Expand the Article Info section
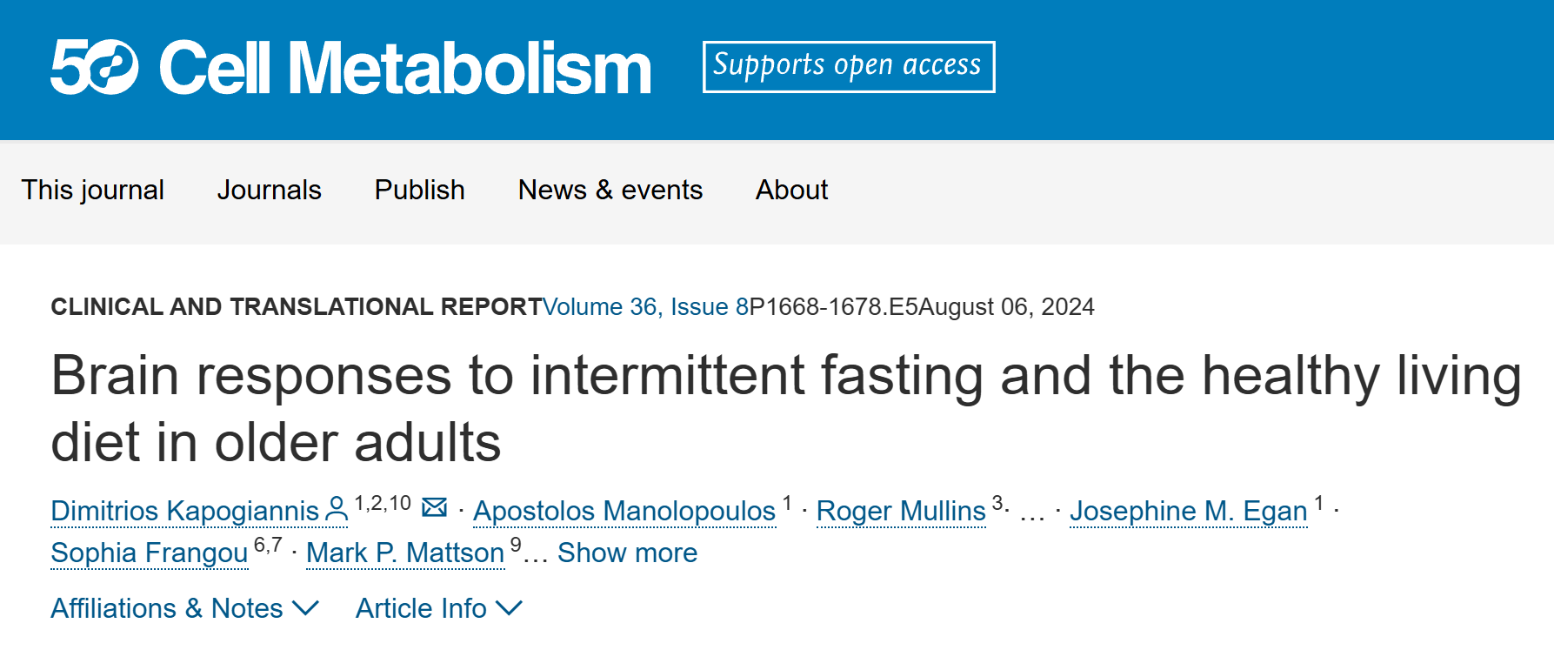The height and width of the screenshot is (650, 1554). click(x=438, y=608)
